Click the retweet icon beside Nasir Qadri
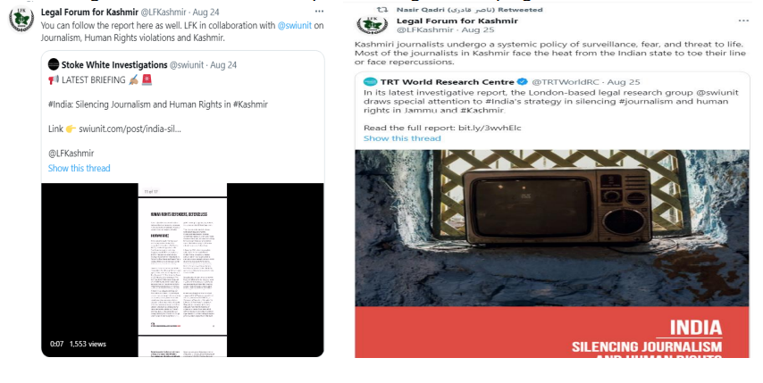763x383 pixels. click(x=383, y=9)
